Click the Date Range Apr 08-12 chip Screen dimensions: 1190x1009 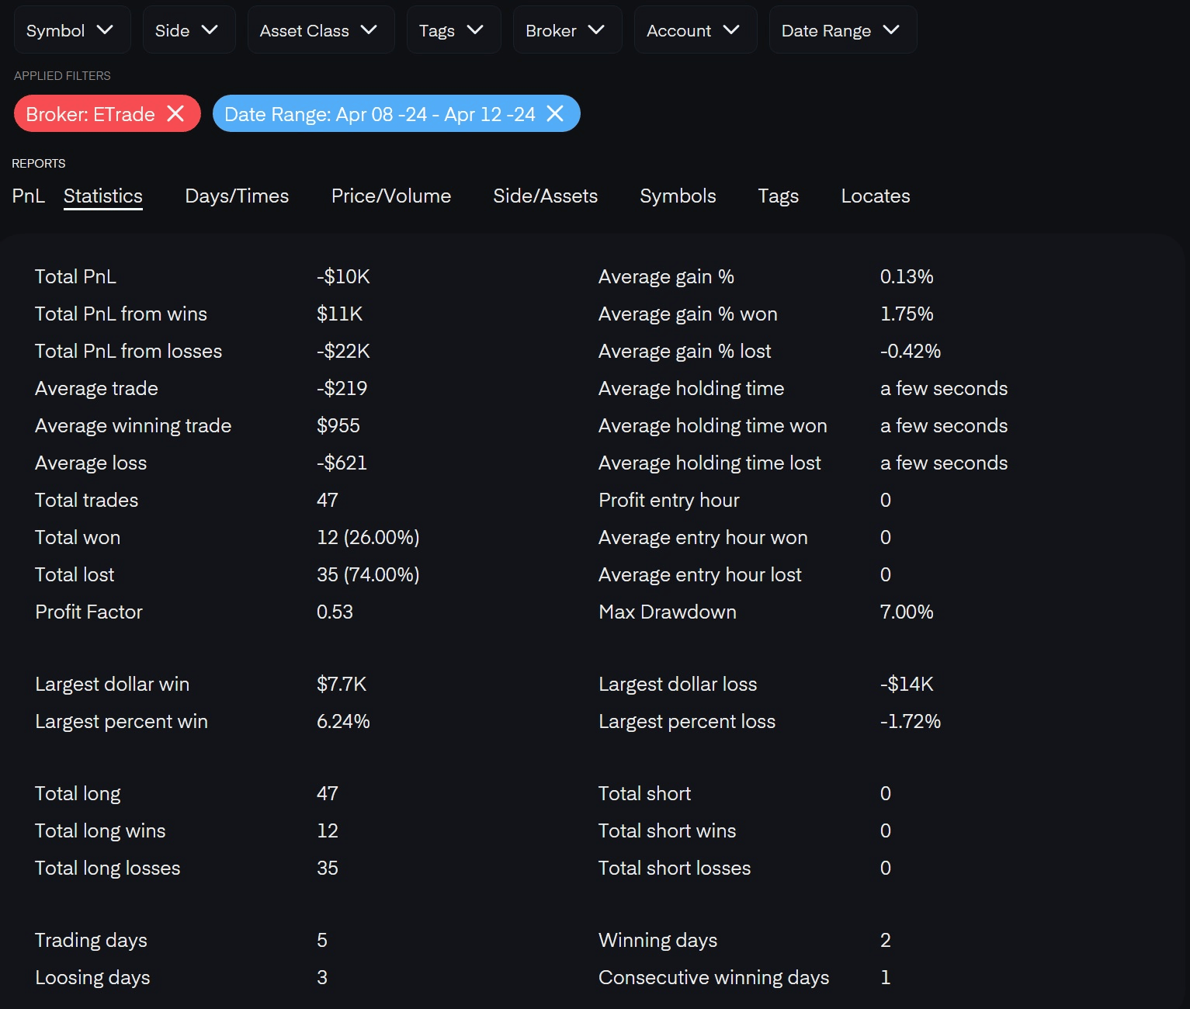coord(380,114)
